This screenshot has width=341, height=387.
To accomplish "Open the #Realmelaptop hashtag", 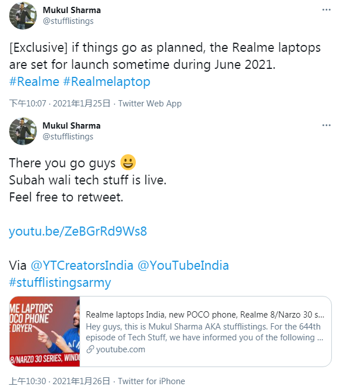I will [x=107, y=81].
